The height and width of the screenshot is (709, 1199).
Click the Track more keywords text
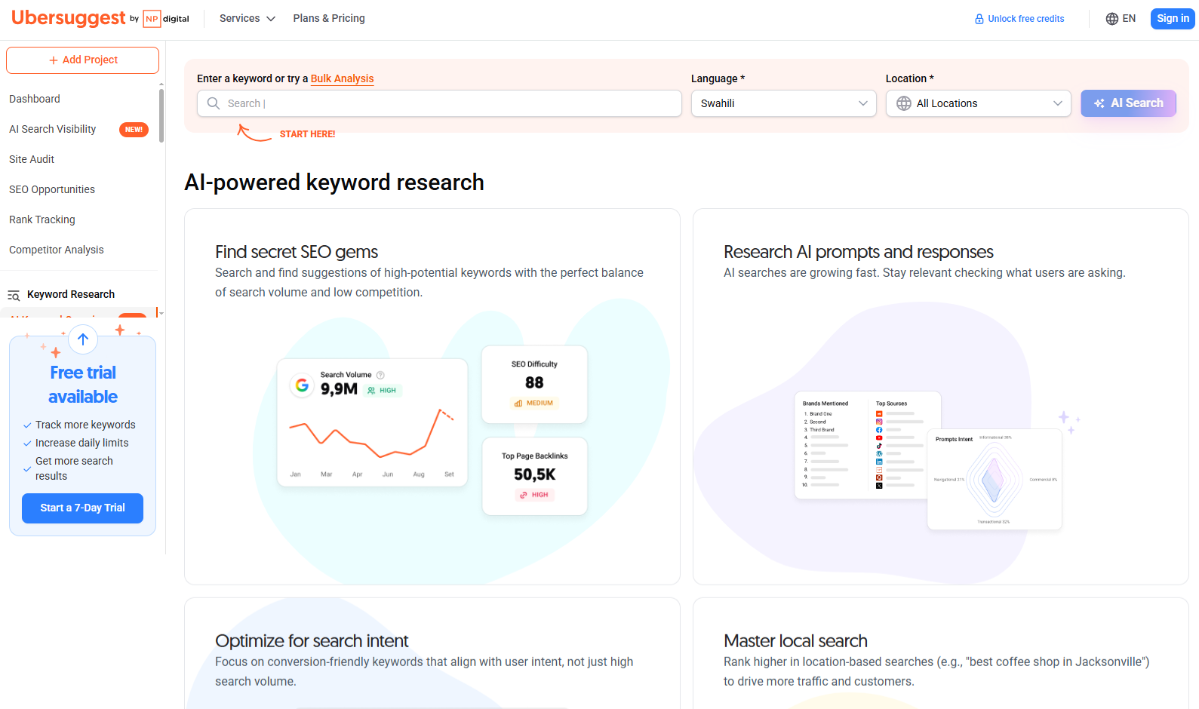(x=85, y=425)
